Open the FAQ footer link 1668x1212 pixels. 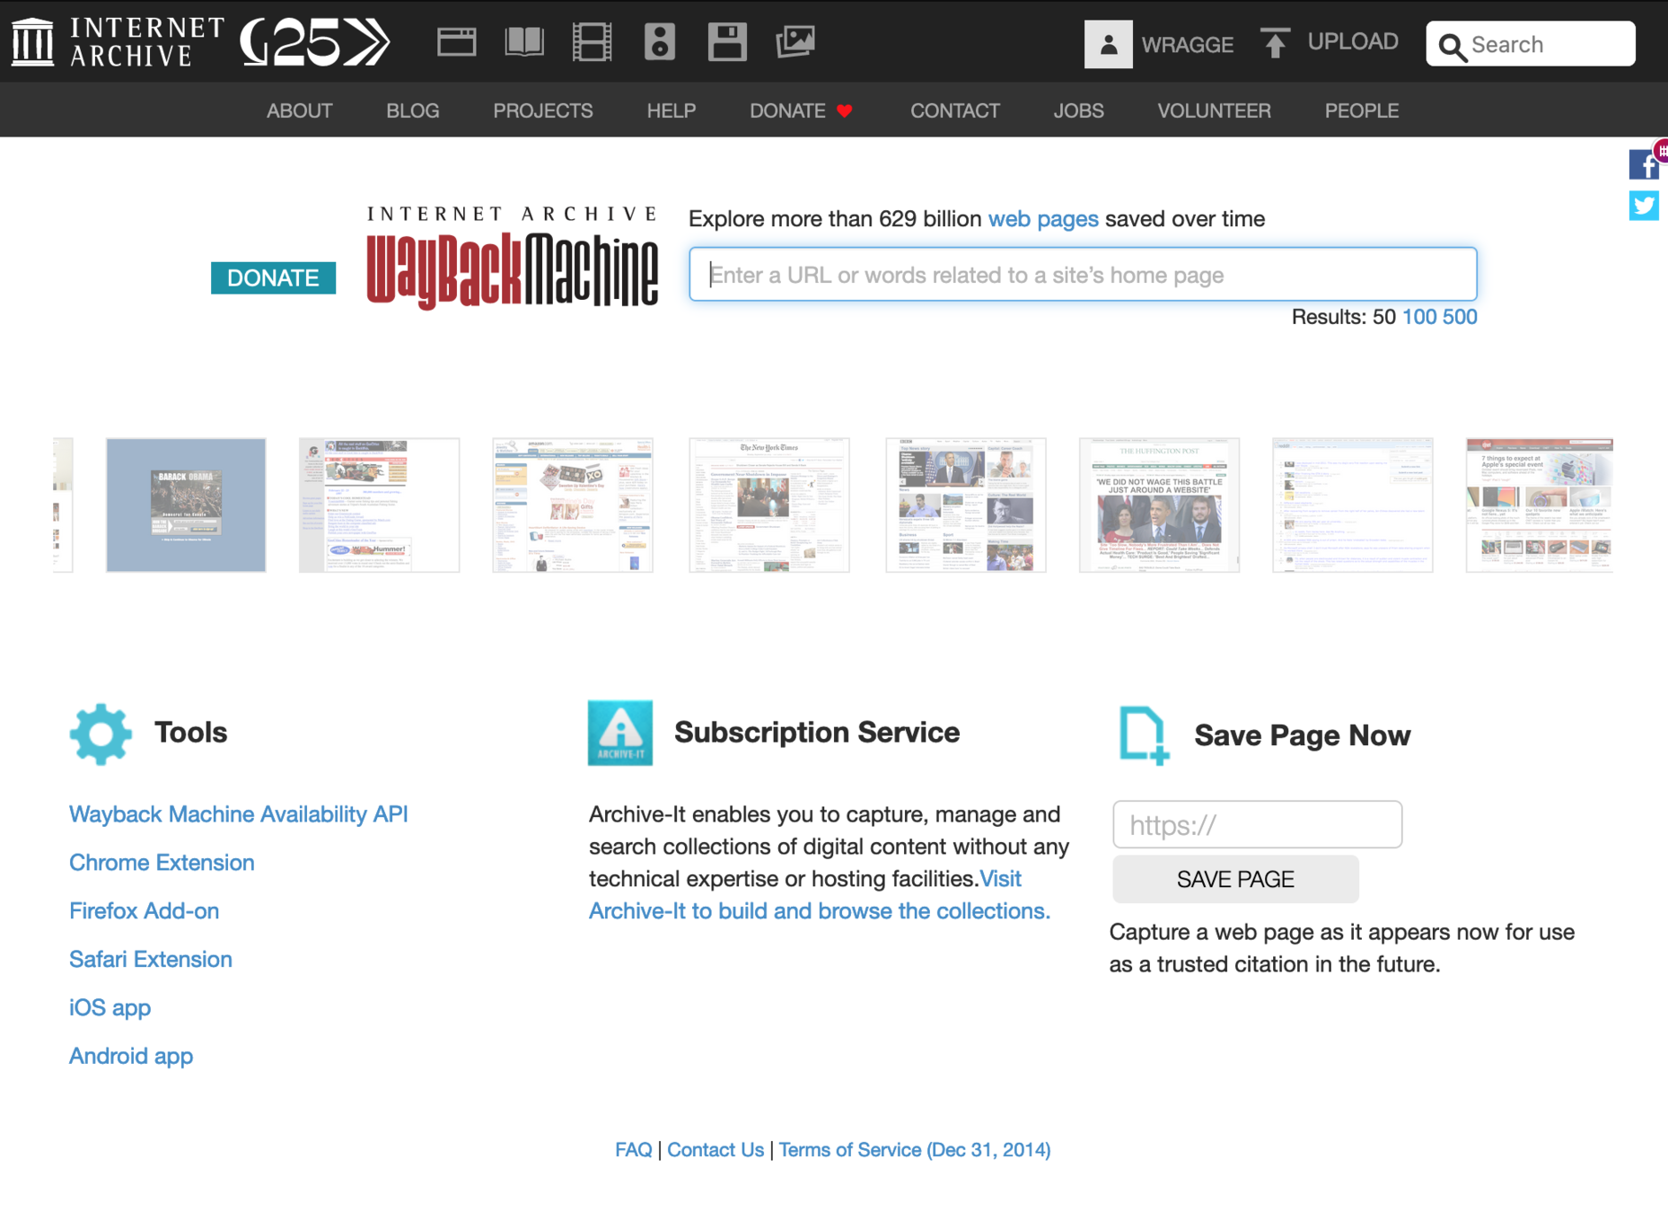(633, 1150)
